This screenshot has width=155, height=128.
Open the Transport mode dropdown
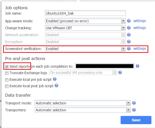pyautogui.click(x=129, y=103)
